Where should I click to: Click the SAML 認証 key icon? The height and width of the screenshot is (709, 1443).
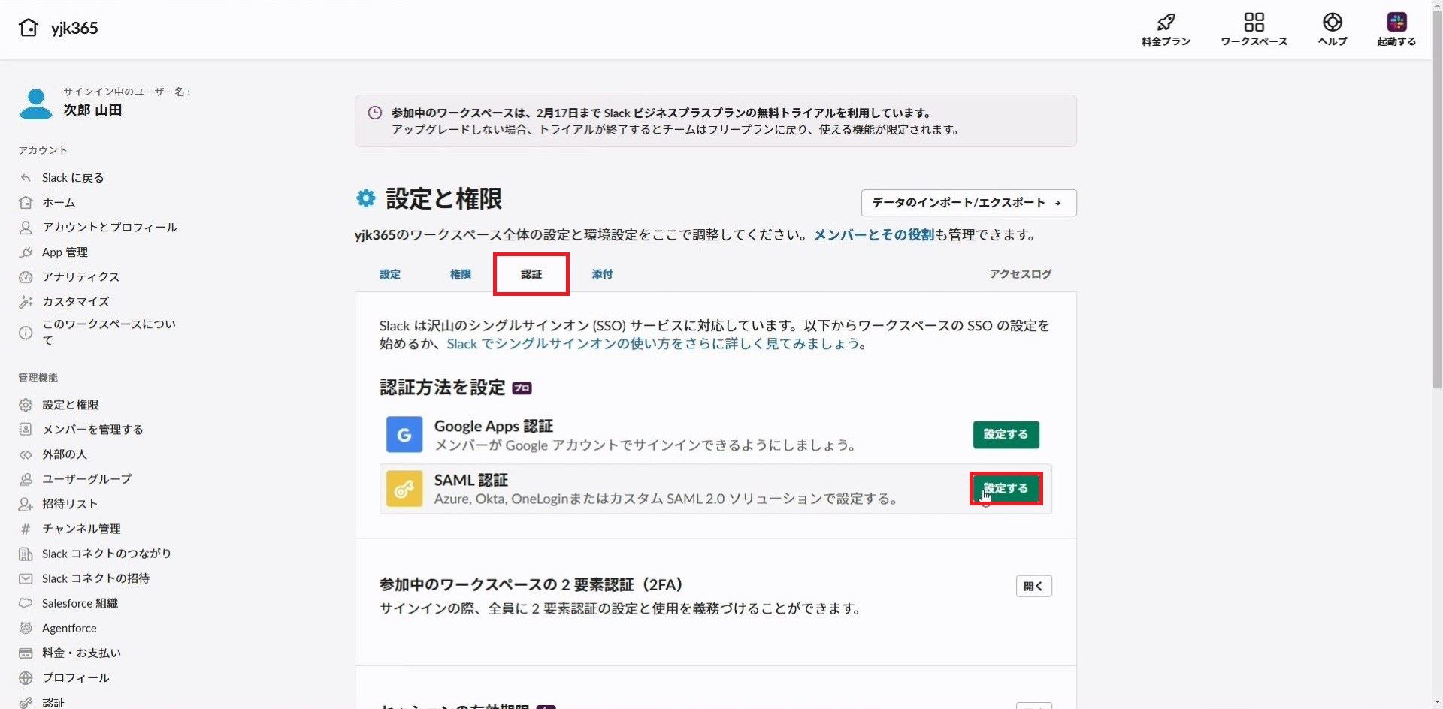point(404,489)
